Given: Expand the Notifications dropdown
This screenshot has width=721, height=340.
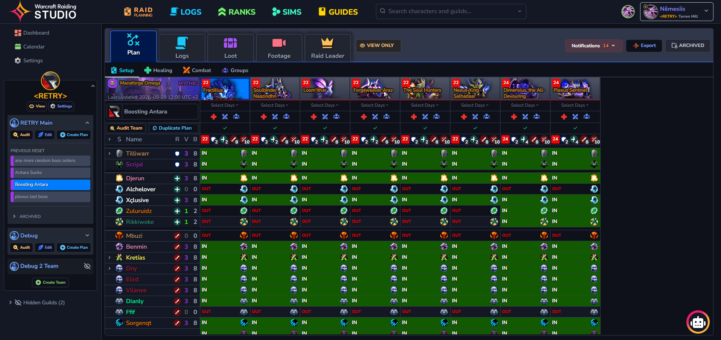Looking at the screenshot, I should pos(593,46).
